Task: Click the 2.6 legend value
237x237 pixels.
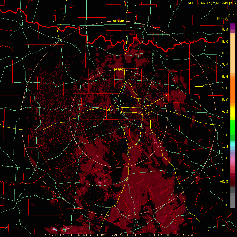Action: (225, 135)
